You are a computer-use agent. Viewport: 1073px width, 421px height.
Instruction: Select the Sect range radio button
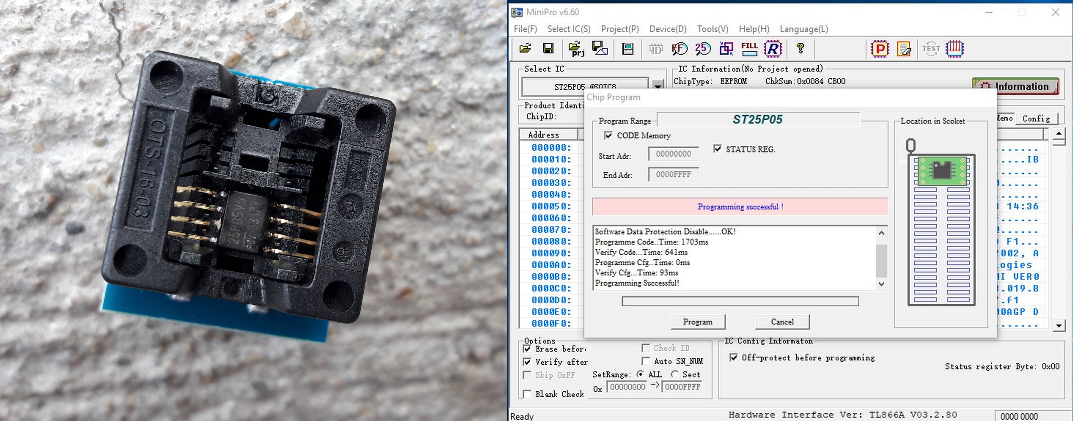point(675,374)
